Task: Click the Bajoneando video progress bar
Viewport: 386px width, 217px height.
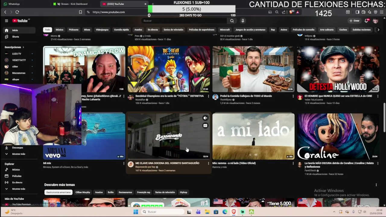Action: tap(169, 159)
